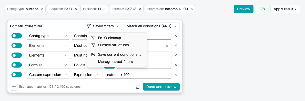Open the Config type field dropdown
The height and width of the screenshot is (101, 305).
(48, 36)
